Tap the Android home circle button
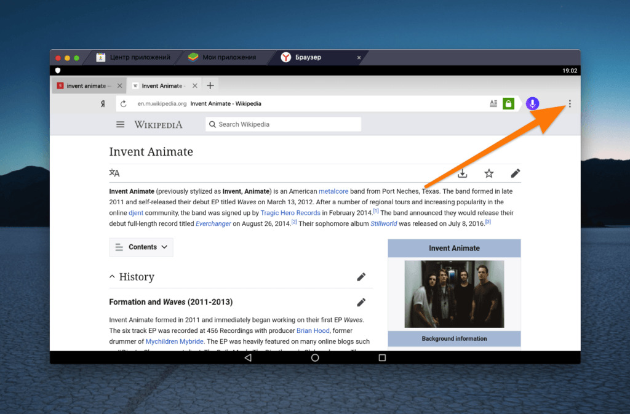The width and height of the screenshot is (630, 414). click(315, 357)
